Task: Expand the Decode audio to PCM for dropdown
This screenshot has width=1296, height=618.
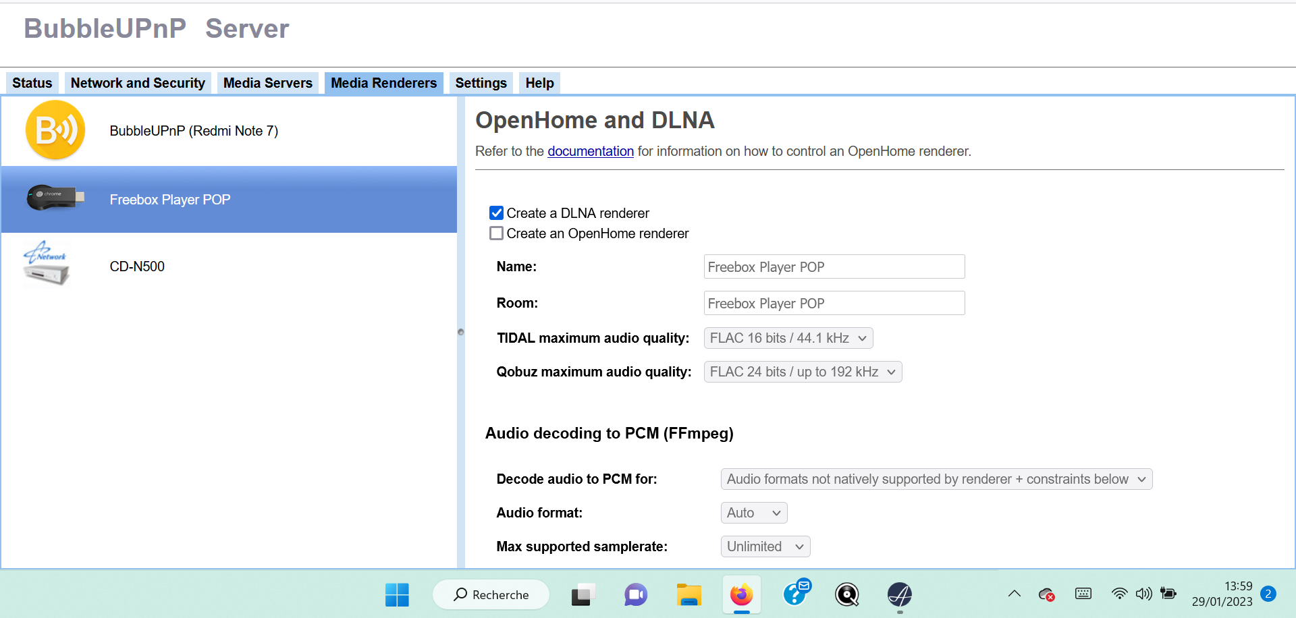Action: 937,479
